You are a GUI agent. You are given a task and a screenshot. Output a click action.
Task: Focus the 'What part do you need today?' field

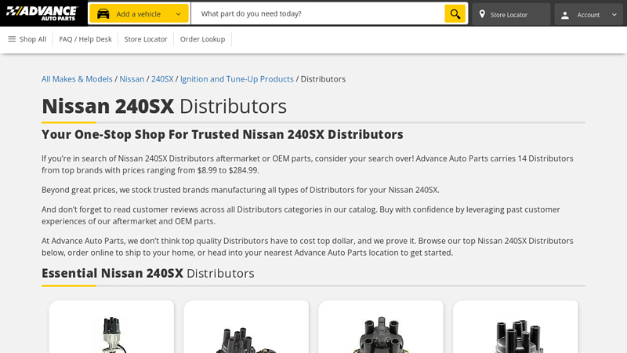pyautogui.click(x=318, y=13)
